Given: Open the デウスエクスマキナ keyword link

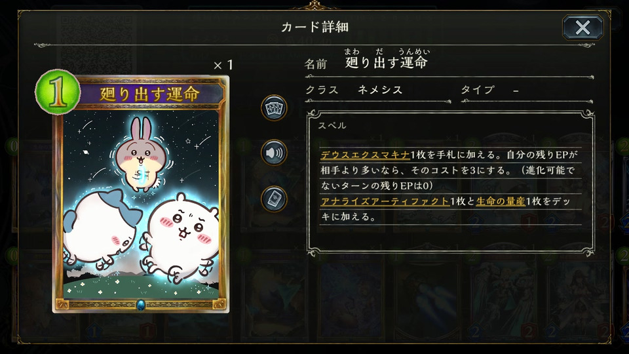Looking at the screenshot, I should [x=365, y=155].
